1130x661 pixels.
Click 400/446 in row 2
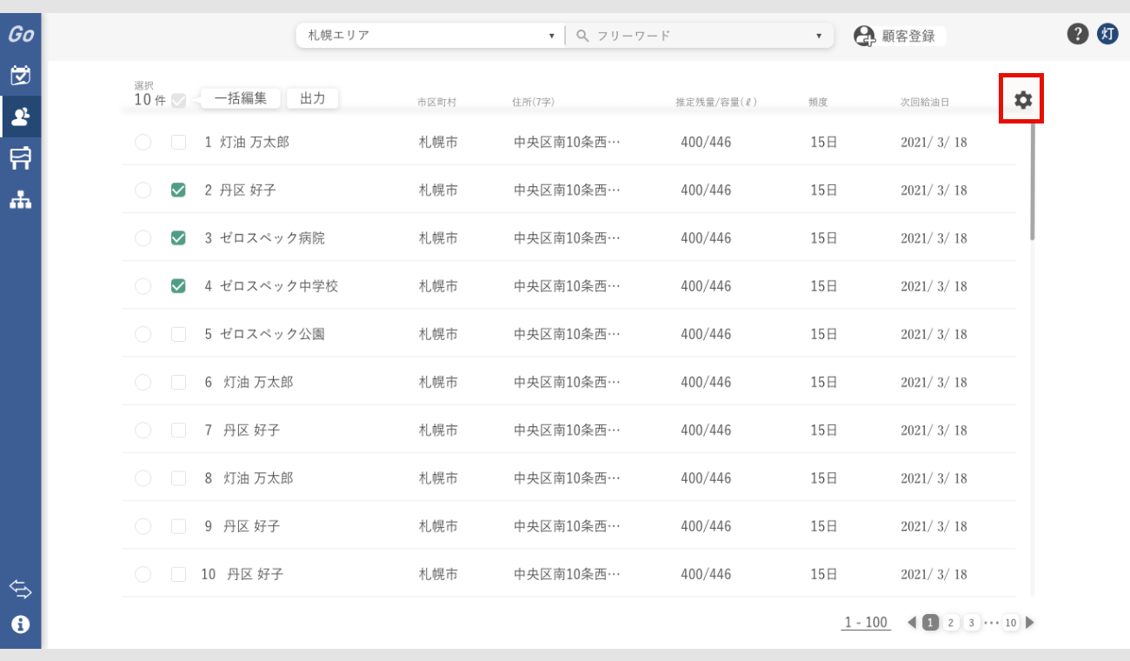tap(706, 190)
